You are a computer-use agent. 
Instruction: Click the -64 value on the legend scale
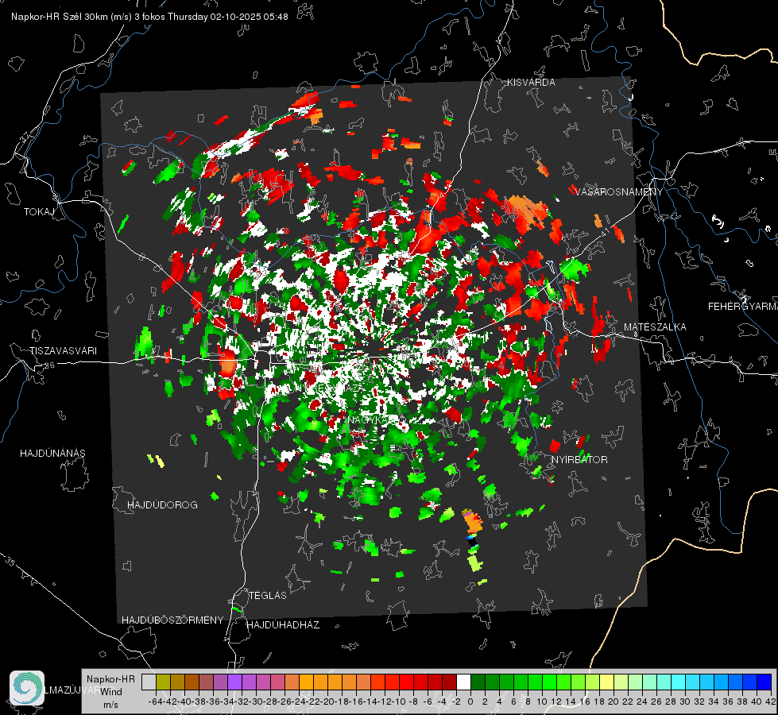155,701
